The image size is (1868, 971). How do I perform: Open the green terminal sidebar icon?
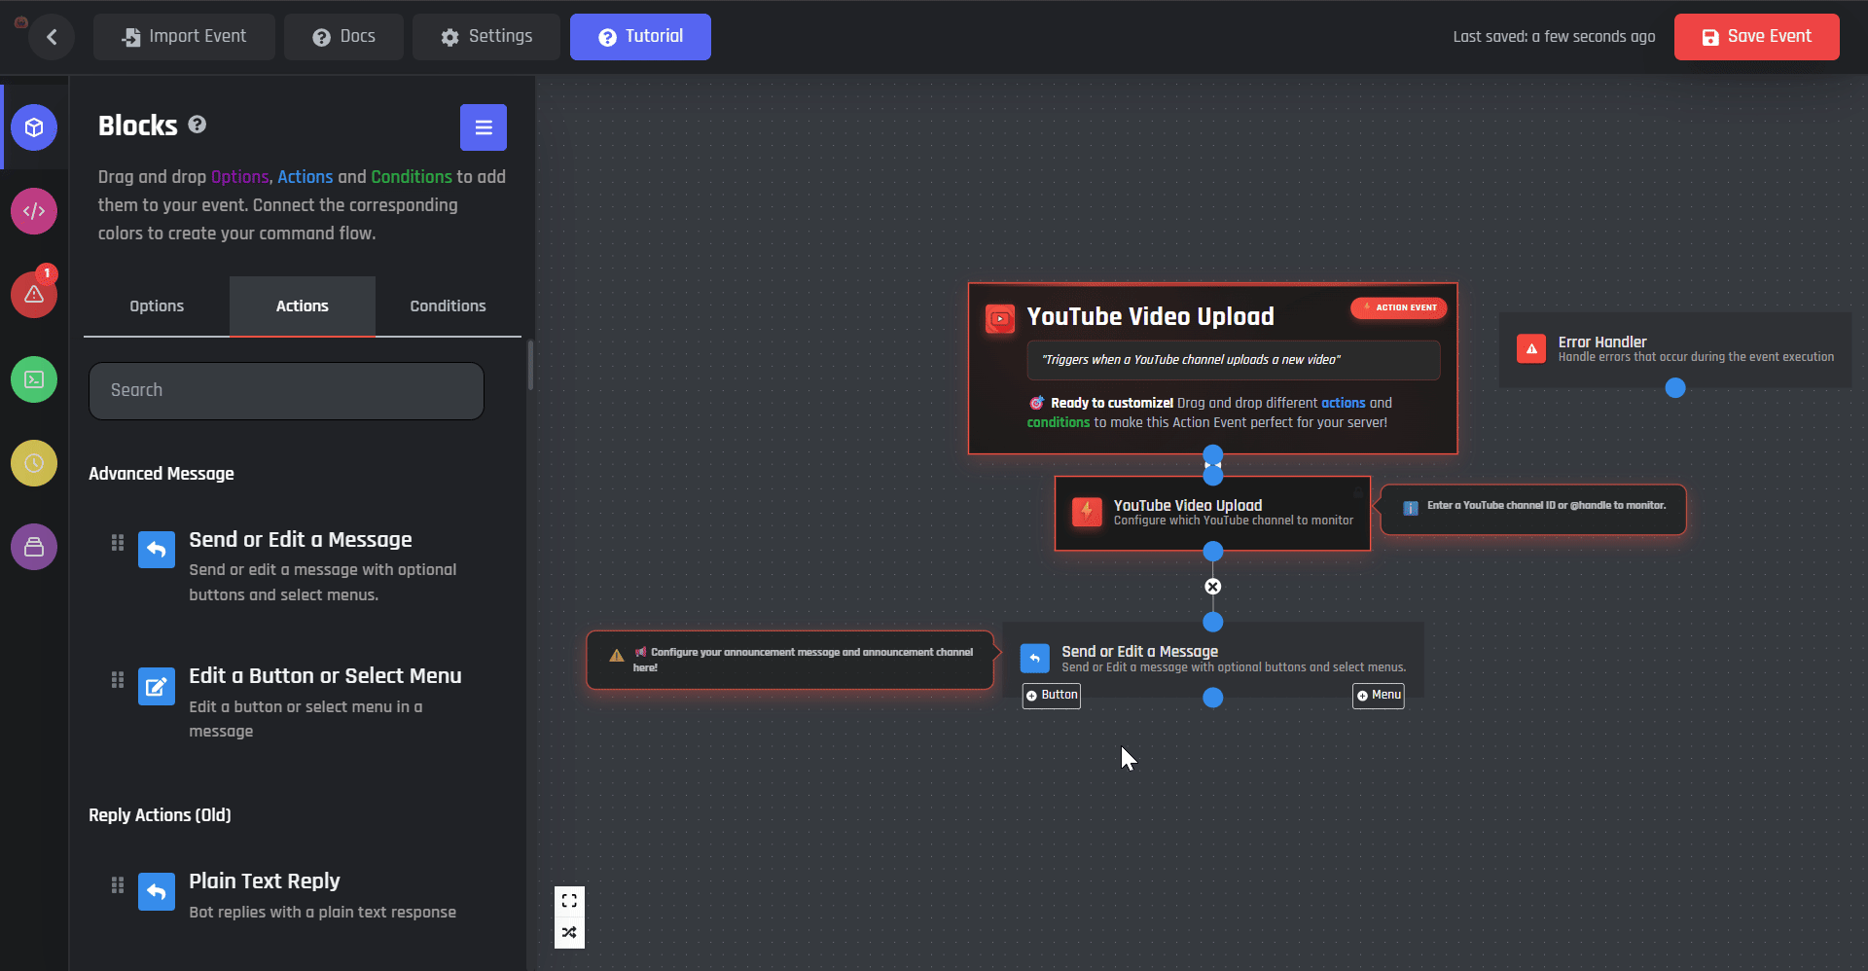tap(34, 379)
